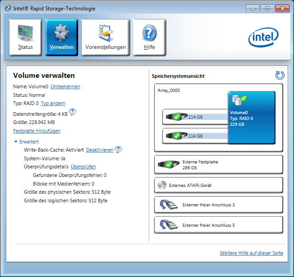Click the Array_0000 label
Screen dimensions: 294x277
tap(169, 91)
